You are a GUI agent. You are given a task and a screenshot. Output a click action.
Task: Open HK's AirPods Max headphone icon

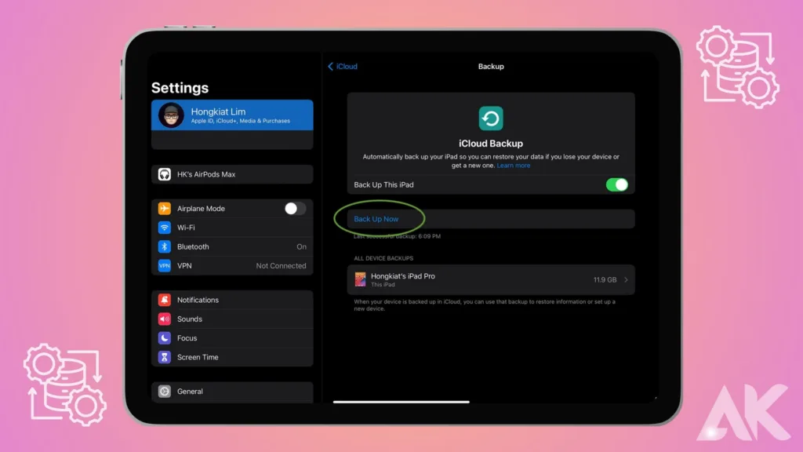[165, 174]
